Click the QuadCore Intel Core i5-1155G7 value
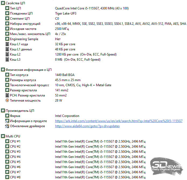 click(x=92, y=8)
